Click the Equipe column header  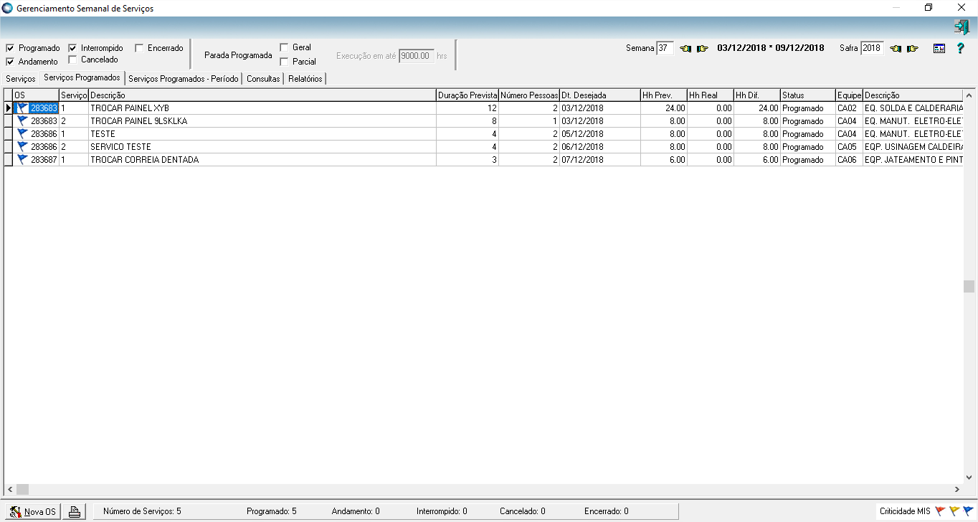pos(850,95)
